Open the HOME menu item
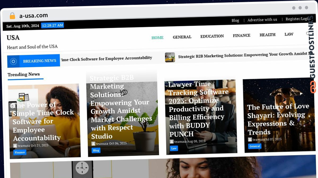This screenshot has width=318, height=178. pos(157,37)
